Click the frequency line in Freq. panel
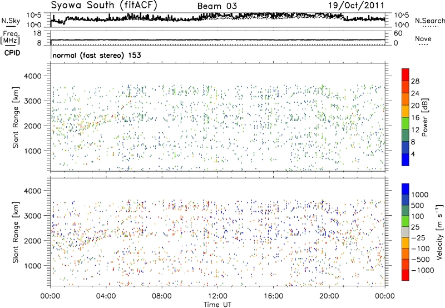445x308 pixels. (217, 40)
